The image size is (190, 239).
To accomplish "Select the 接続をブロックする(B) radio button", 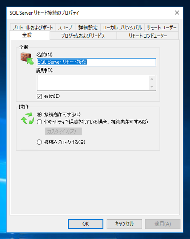I will click(x=39, y=142).
